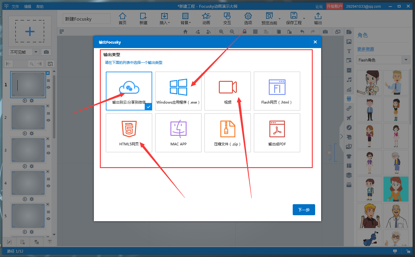Click the 输出 export toolbar button
The width and height of the screenshot is (415, 257).
(x=318, y=19)
